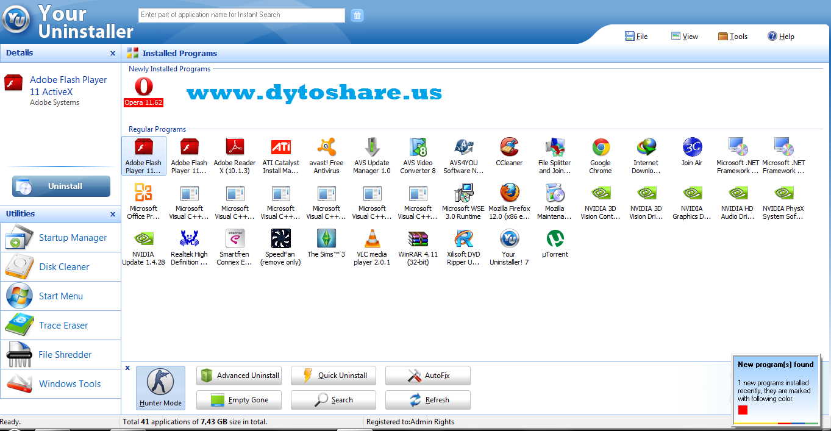
Task: Click the Refresh button
Action: click(x=428, y=400)
